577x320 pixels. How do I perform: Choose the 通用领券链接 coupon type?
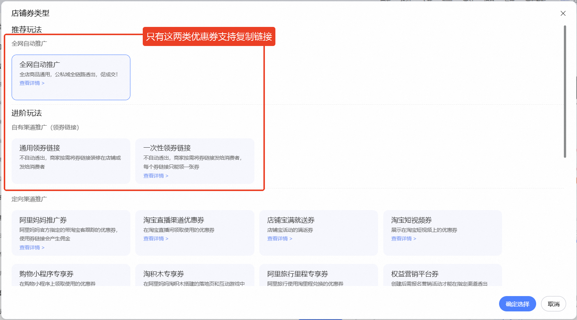[71, 161]
